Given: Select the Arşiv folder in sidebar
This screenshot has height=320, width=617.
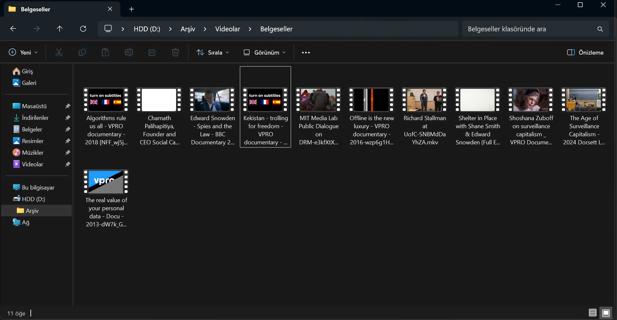Looking at the screenshot, I should pos(37,211).
